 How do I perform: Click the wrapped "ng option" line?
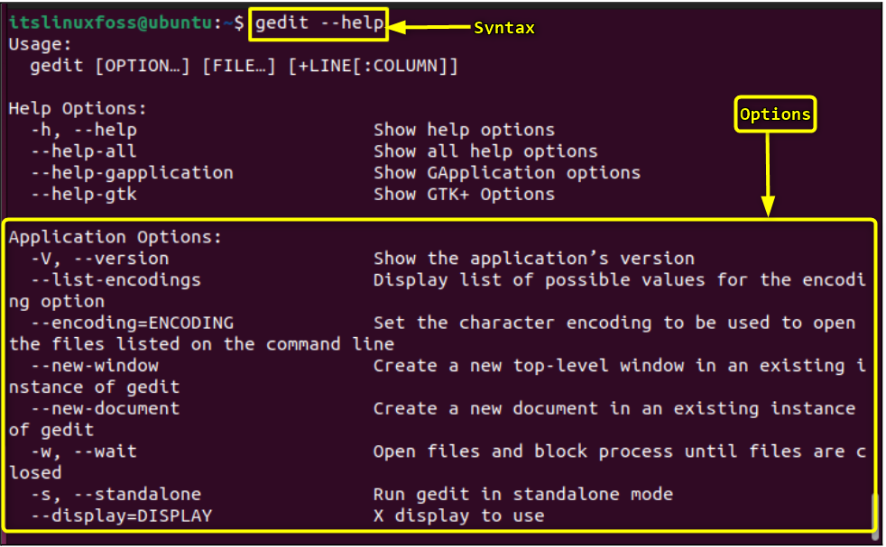click(x=57, y=302)
